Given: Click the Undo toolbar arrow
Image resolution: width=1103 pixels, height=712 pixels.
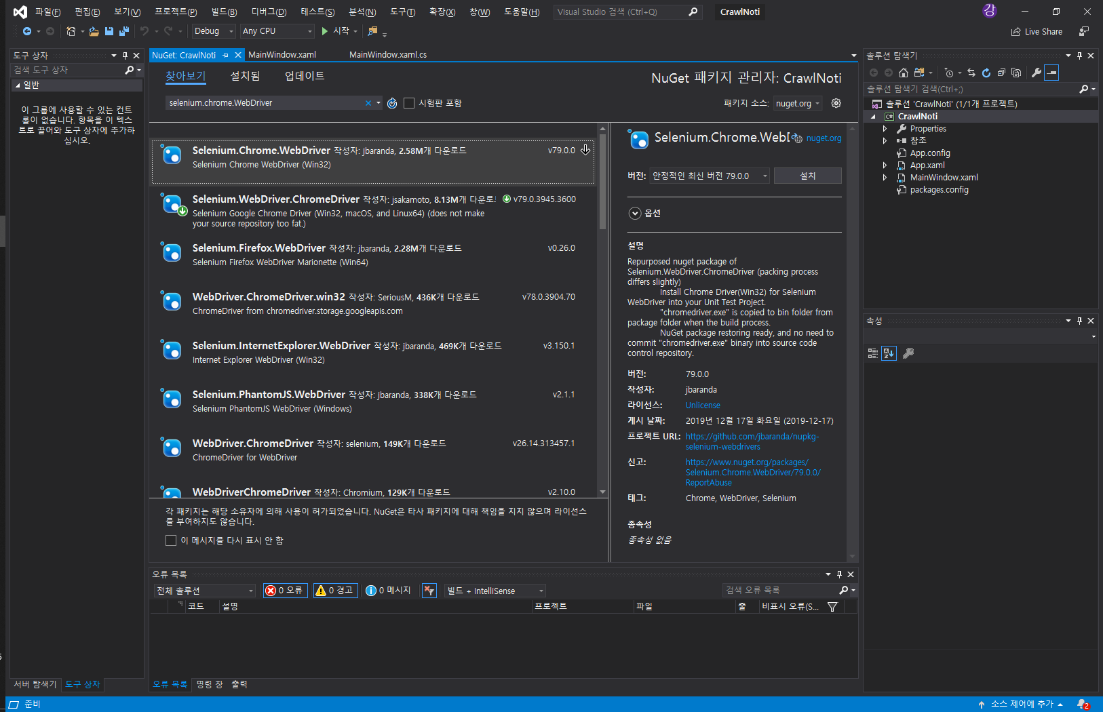Looking at the screenshot, I should coord(144,31).
